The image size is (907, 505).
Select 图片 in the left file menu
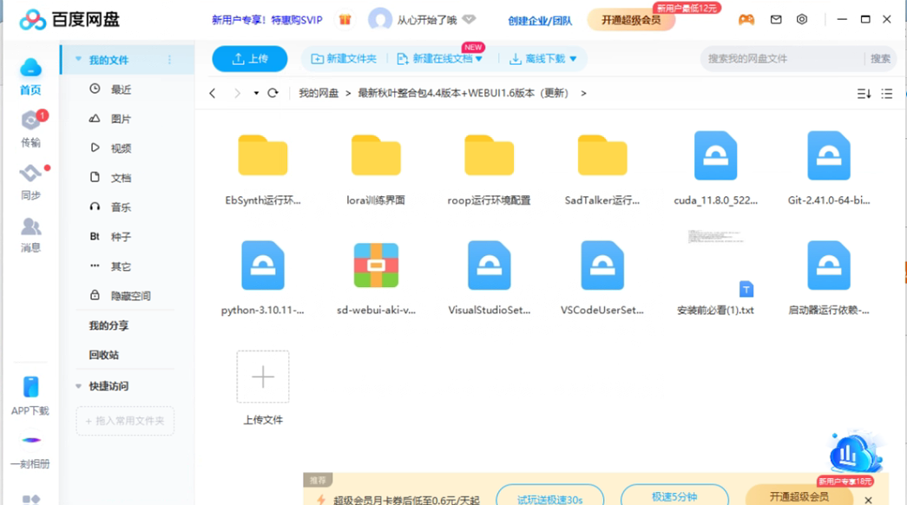tap(121, 119)
